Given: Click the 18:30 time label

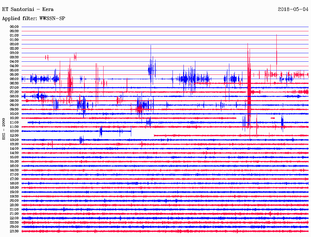Looking at the screenshot, I should click(x=14, y=188).
